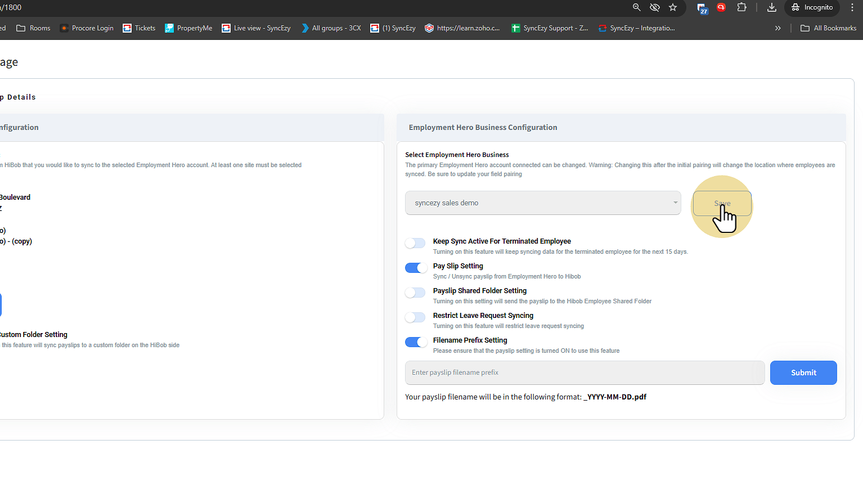Image resolution: width=863 pixels, height=485 pixels.
Task: Open the All Bookmarks folder
Action: (828, 28)
